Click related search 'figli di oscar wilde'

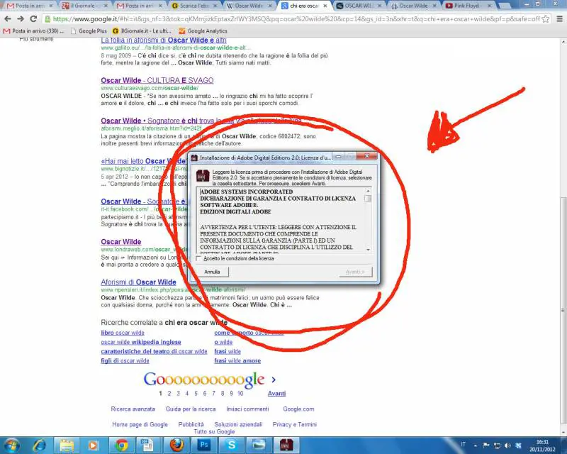[125, 361]
